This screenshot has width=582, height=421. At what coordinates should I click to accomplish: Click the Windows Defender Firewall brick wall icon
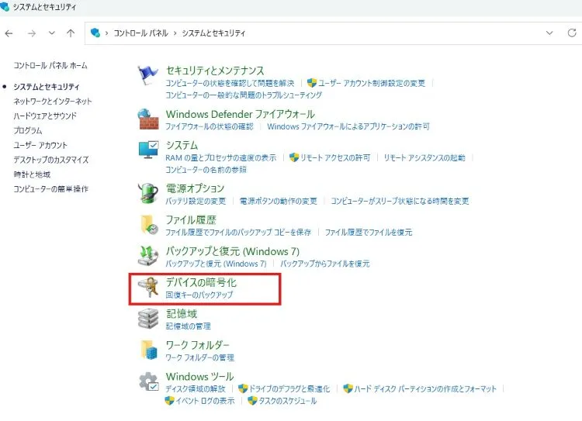[147, 119]
